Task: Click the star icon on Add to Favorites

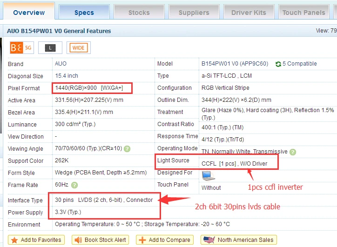Action: click(x=14, y=240)
